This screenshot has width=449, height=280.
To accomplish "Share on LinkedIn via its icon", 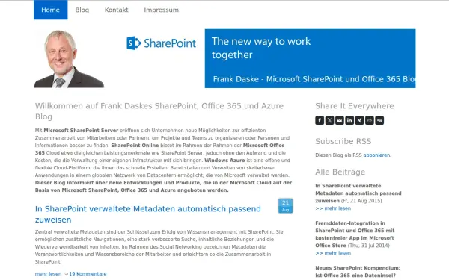I will pos(349,120).
